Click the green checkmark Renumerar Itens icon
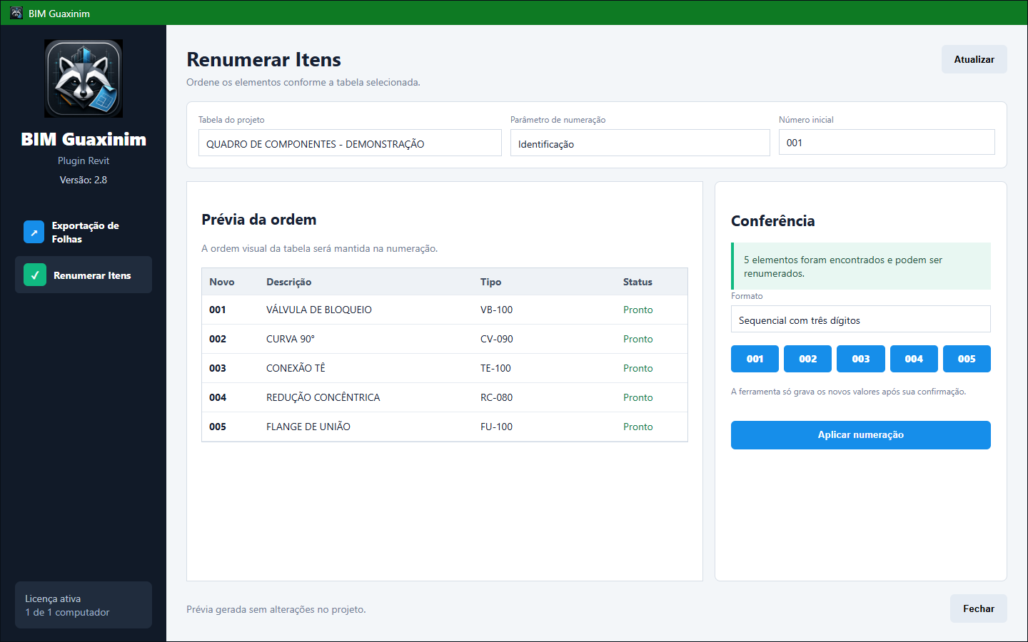 tap(35, 275)
